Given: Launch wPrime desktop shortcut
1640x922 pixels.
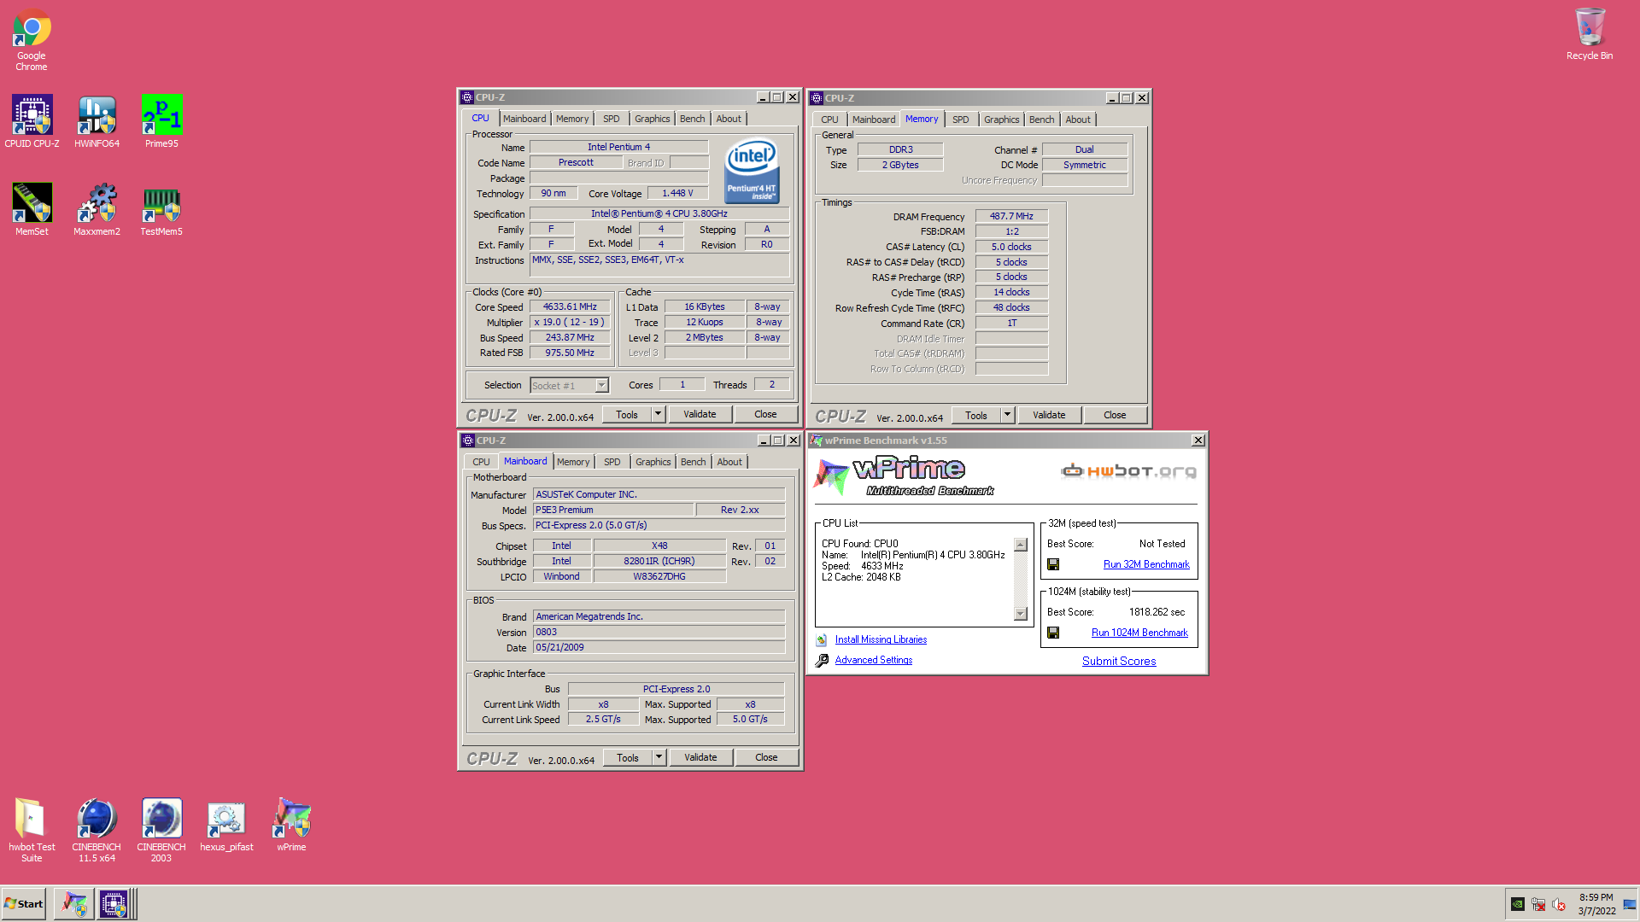Looking at the screenshot, I should point(291,826).
